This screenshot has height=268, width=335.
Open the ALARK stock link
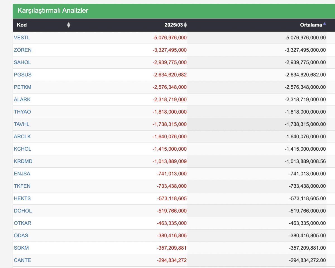click(22, 100)
